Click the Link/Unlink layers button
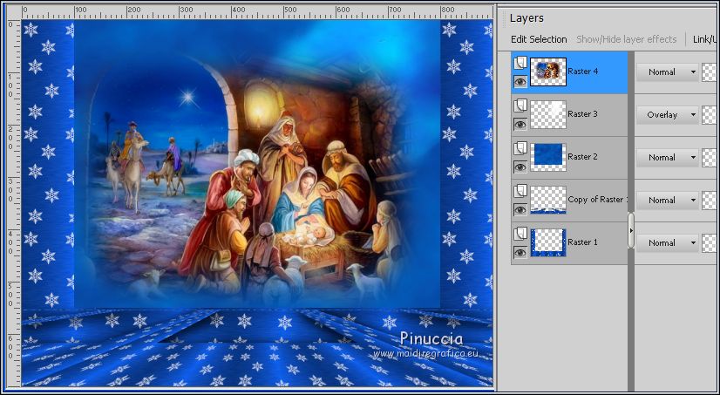The width and height of the screenshot is (720, 395). tap(706, 39)
